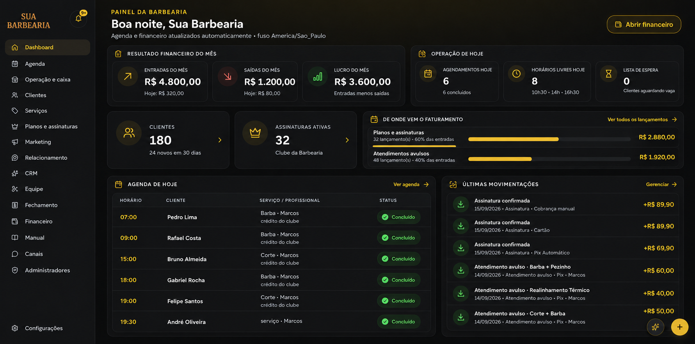Click the Realinhamento Térmico movement entry

(x=563, y=294)
